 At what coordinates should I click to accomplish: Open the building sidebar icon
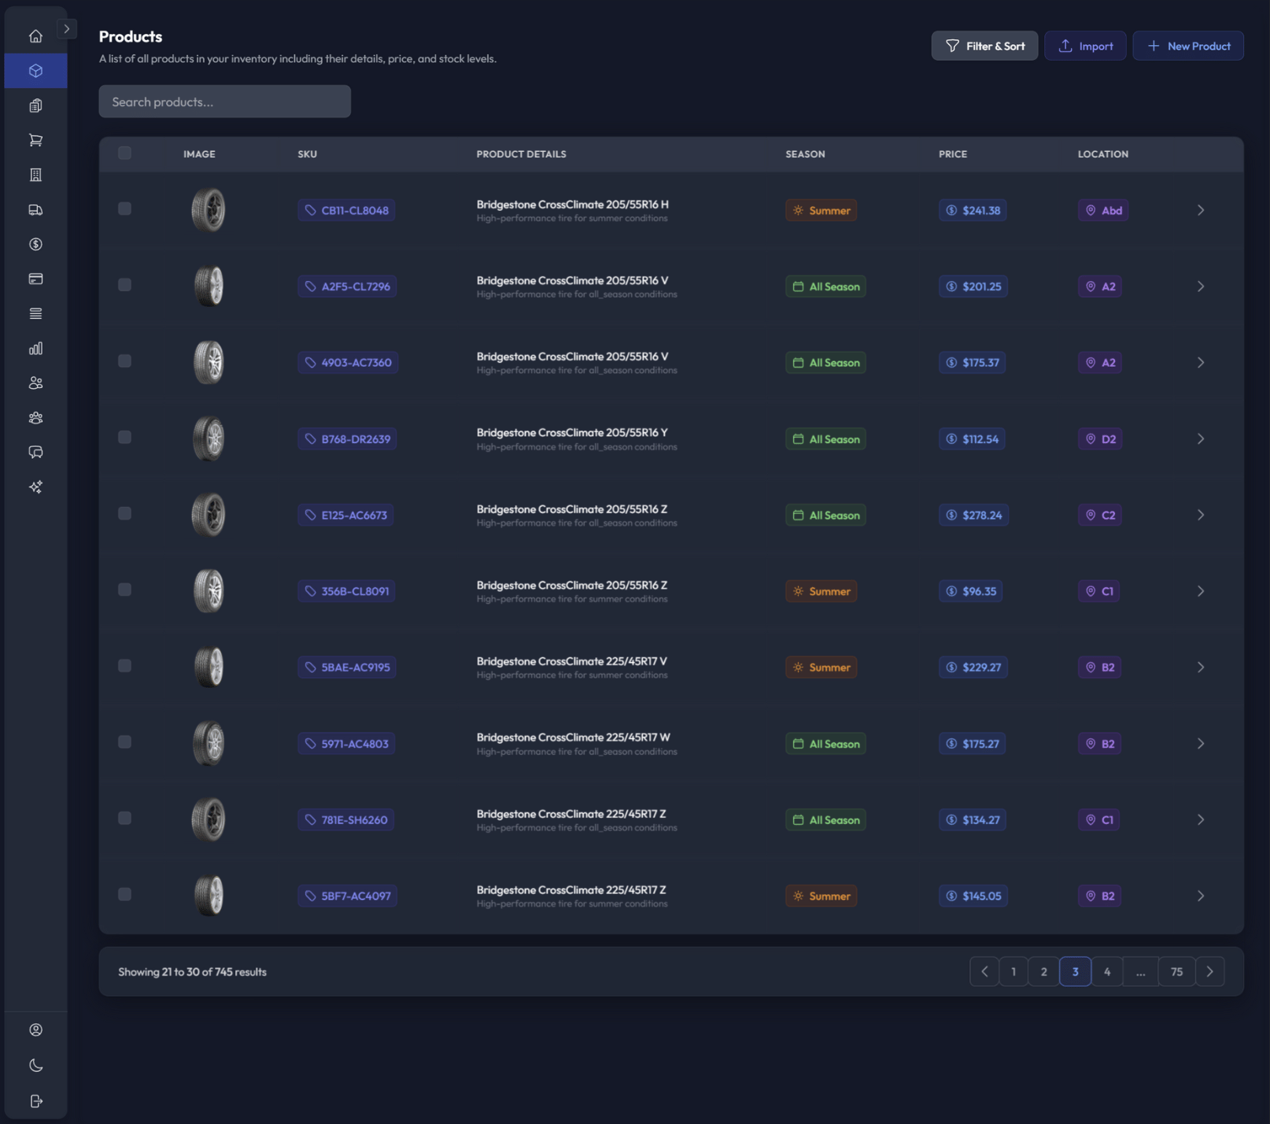tap(35, 175)
